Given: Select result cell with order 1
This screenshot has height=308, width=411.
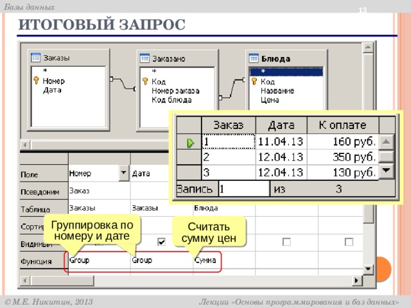Looking at the screenshot, I should click(x=229, y=141).
